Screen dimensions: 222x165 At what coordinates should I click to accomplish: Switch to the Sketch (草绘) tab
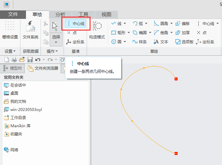click(37, 15)
